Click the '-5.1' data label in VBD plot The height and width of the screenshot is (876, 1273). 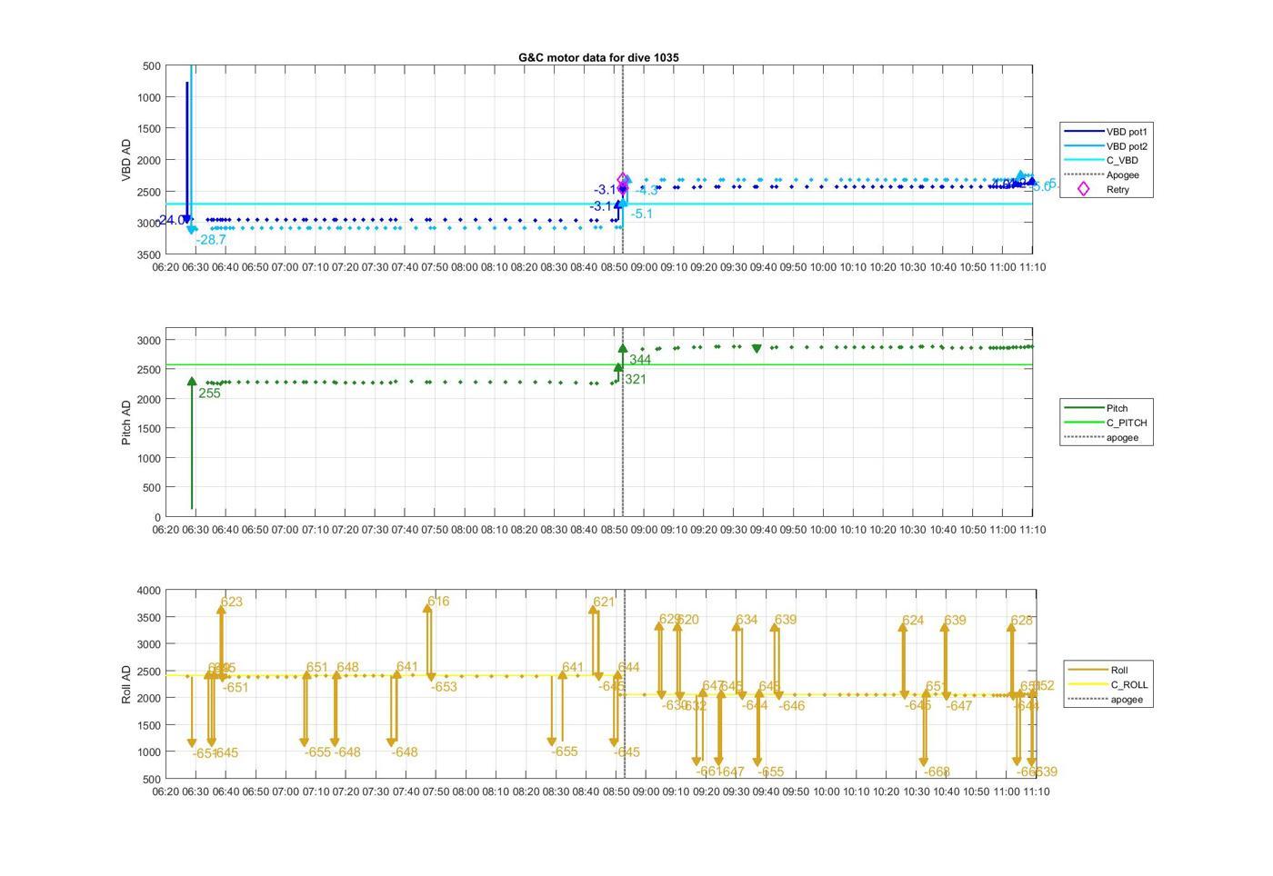(x=642, y=214)
